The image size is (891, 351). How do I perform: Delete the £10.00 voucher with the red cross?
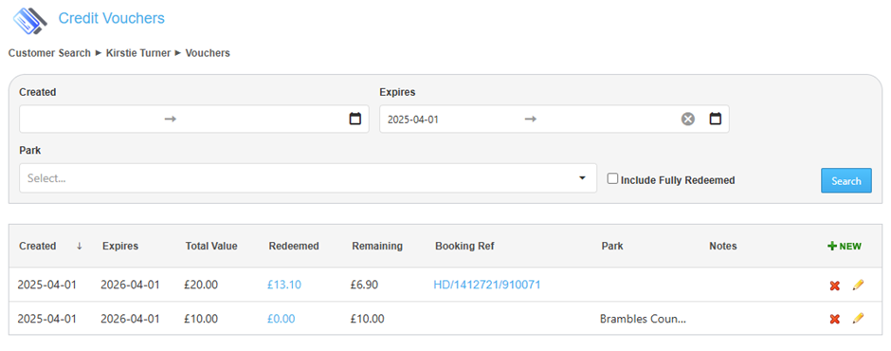point(835,320)
